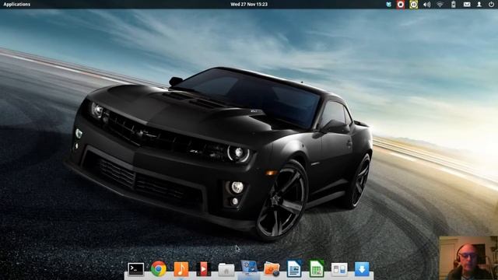Launch the orange Music player in the dock
Screen dimensions: 498x280
click(x=181, y=269)
